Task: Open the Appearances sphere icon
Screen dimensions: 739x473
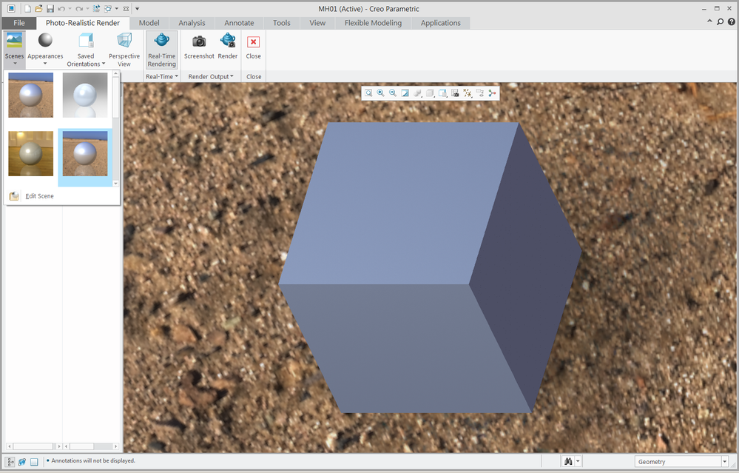Action: pos(45,41)
